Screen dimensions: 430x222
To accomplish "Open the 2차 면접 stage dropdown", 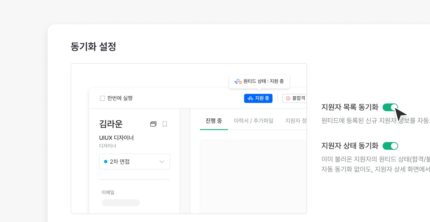I will [134, 161].
